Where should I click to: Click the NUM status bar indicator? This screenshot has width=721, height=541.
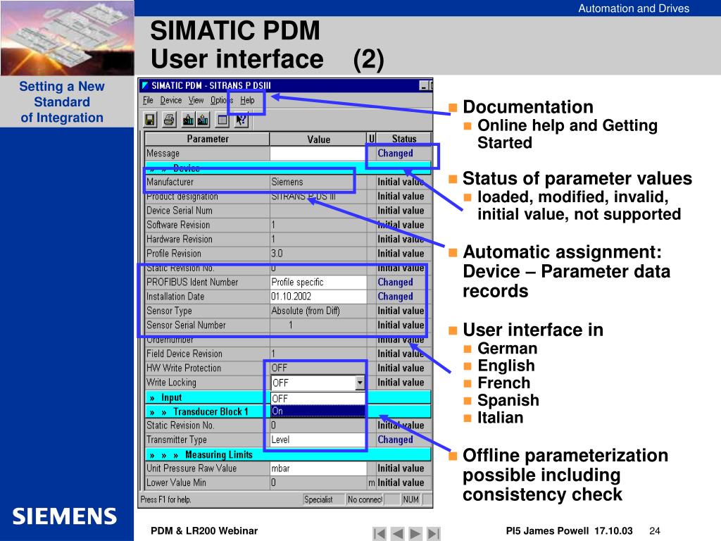(410, 499)
